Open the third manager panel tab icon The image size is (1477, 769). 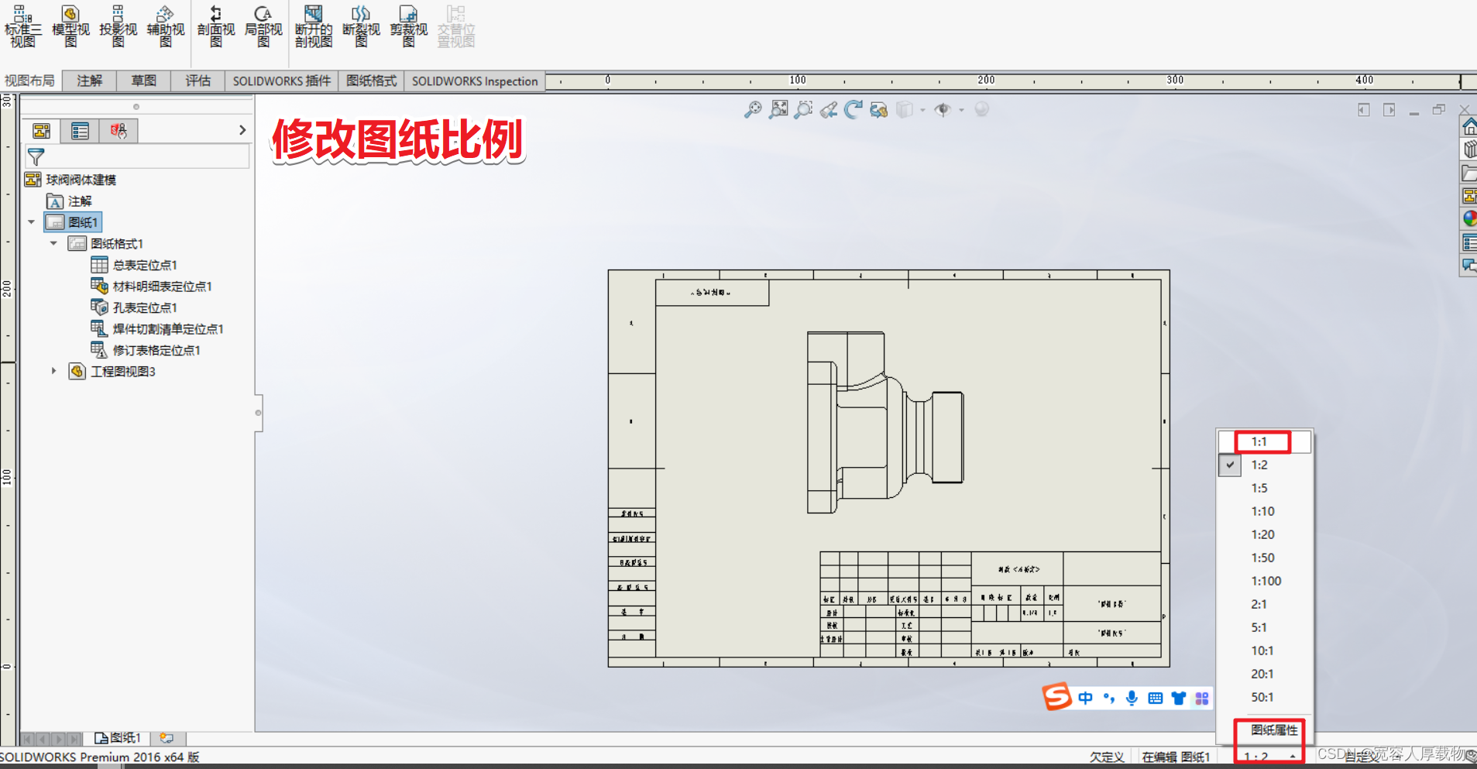tap(119, 131)
